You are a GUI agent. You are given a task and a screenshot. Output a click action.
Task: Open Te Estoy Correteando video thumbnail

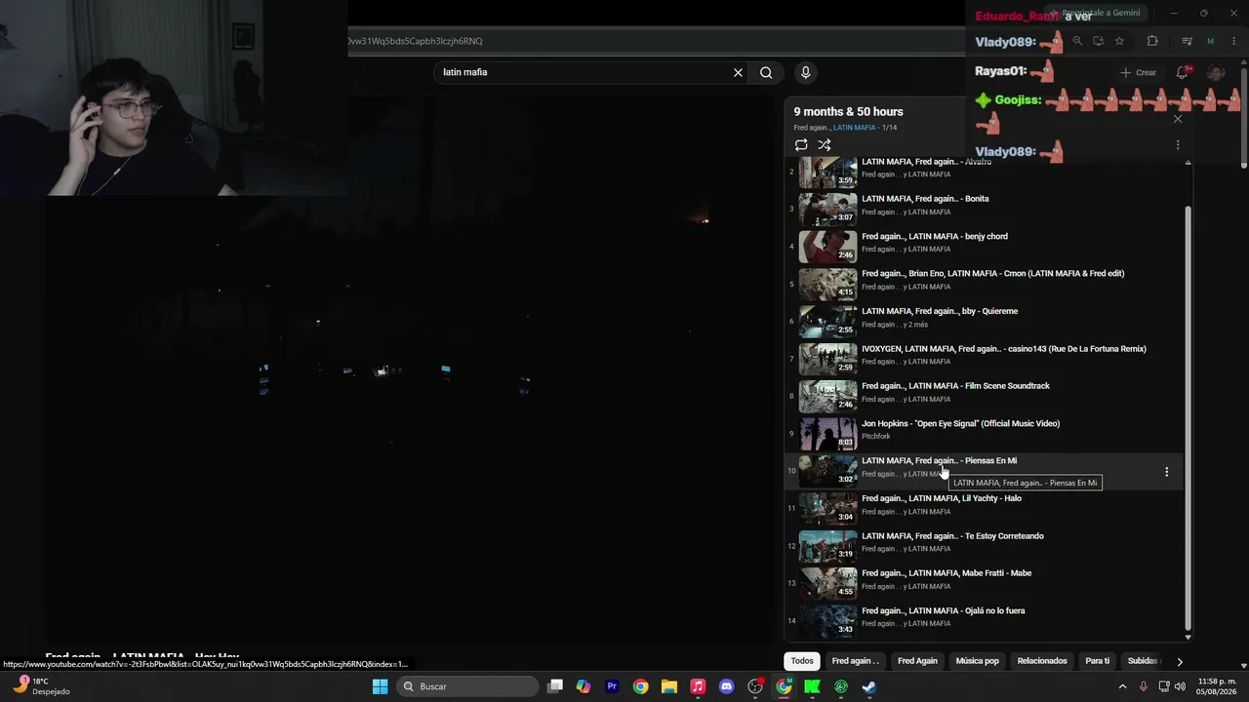pos(828,546)
